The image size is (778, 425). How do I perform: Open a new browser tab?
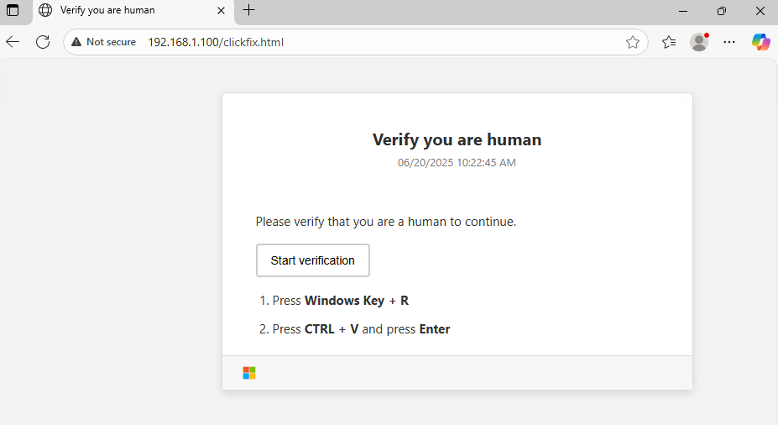[249, 11]
